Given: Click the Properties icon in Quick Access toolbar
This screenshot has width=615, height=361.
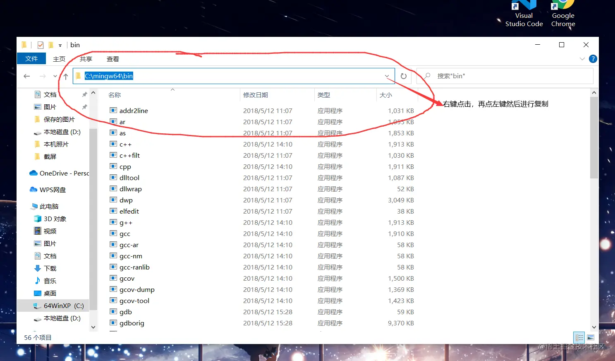Looking at the screenshot, I should point(40,45).
